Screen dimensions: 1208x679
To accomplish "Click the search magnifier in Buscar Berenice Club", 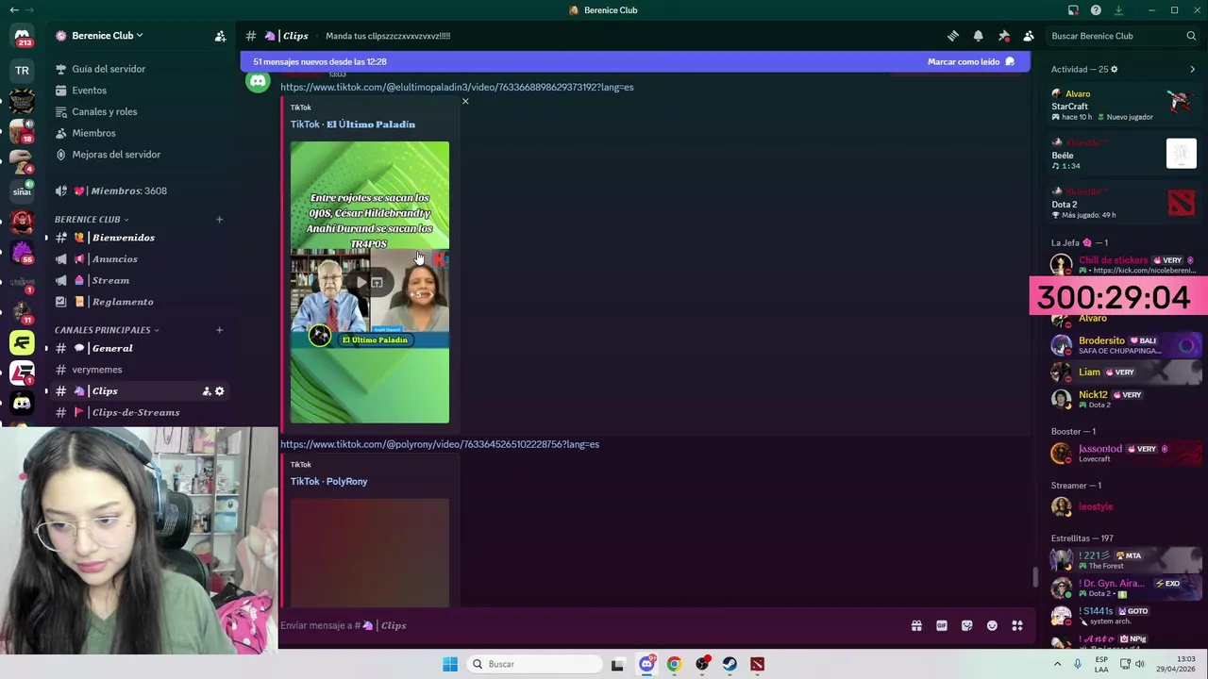I will pyautogui.click(x=1191, y=36).
